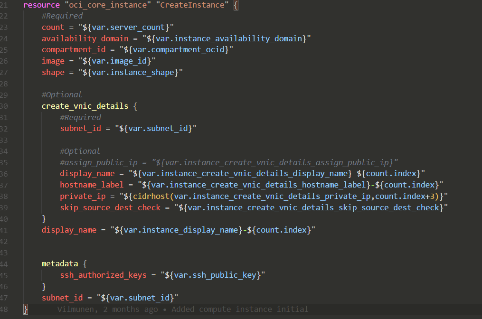The image size is (482, 319).
Task: Click the 'cidrhost' function call
Action: click(x=151, y=196)
